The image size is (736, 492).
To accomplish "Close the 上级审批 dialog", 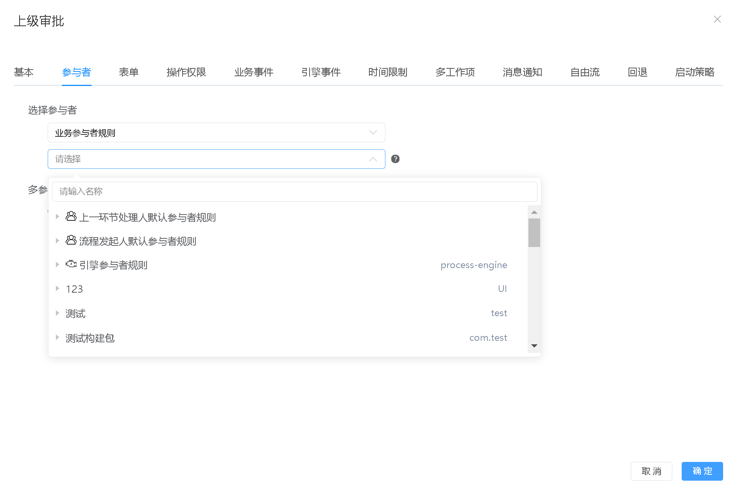I will pyautogui.click(x=717, y=19).
